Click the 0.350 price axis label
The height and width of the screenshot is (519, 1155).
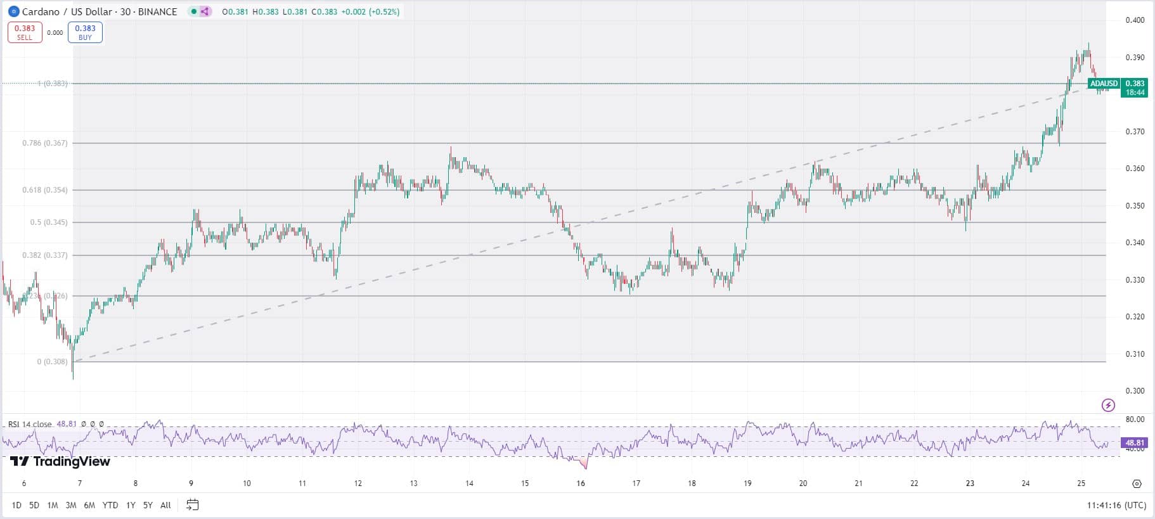(1135, 206)
